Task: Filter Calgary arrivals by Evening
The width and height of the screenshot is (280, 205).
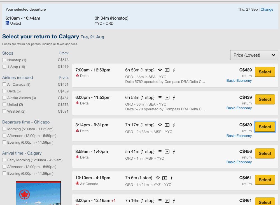Action: pos(4,173)
